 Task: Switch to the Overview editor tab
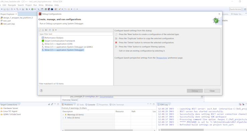pyautogui.click(x=66, y=100)
